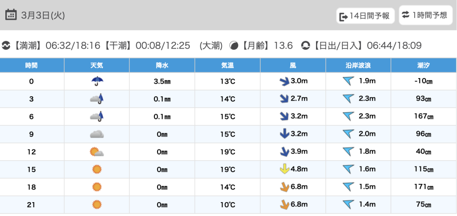
Task: Click the cloudy icon at hour 9
Action: coord(97,134)
